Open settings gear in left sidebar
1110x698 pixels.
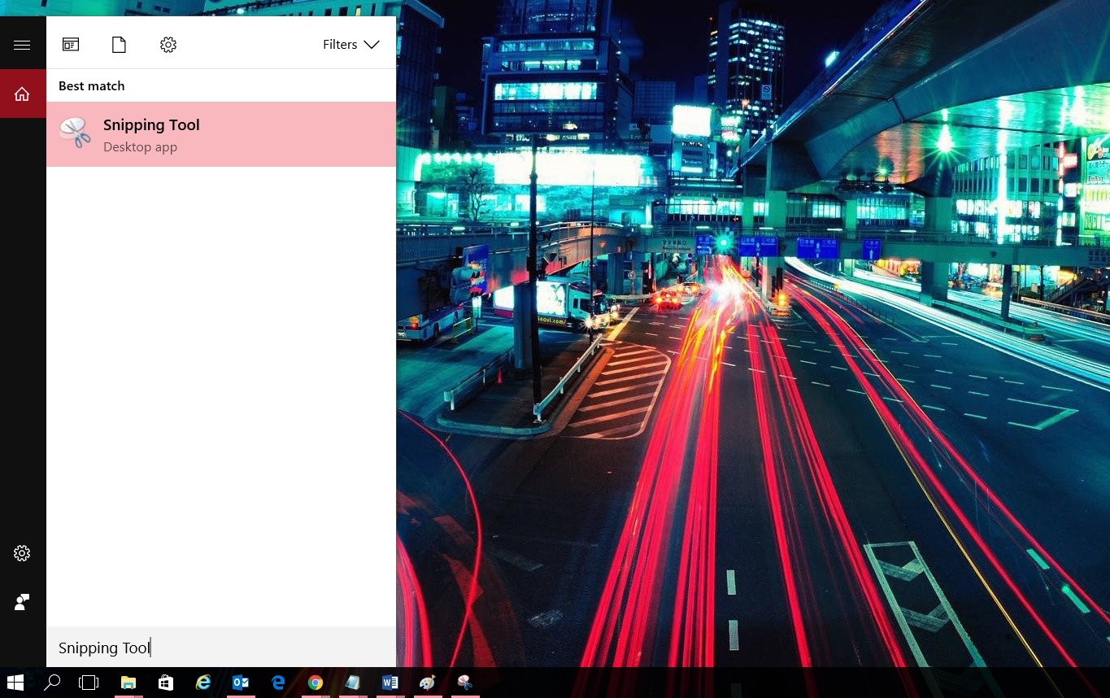22,553
